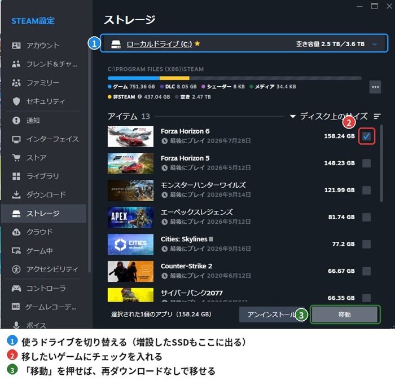Check the Cities: Skylines II checkbox

tap(367, 244)
